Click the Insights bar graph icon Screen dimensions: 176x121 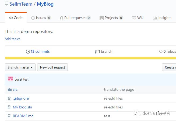pos(155,18)
